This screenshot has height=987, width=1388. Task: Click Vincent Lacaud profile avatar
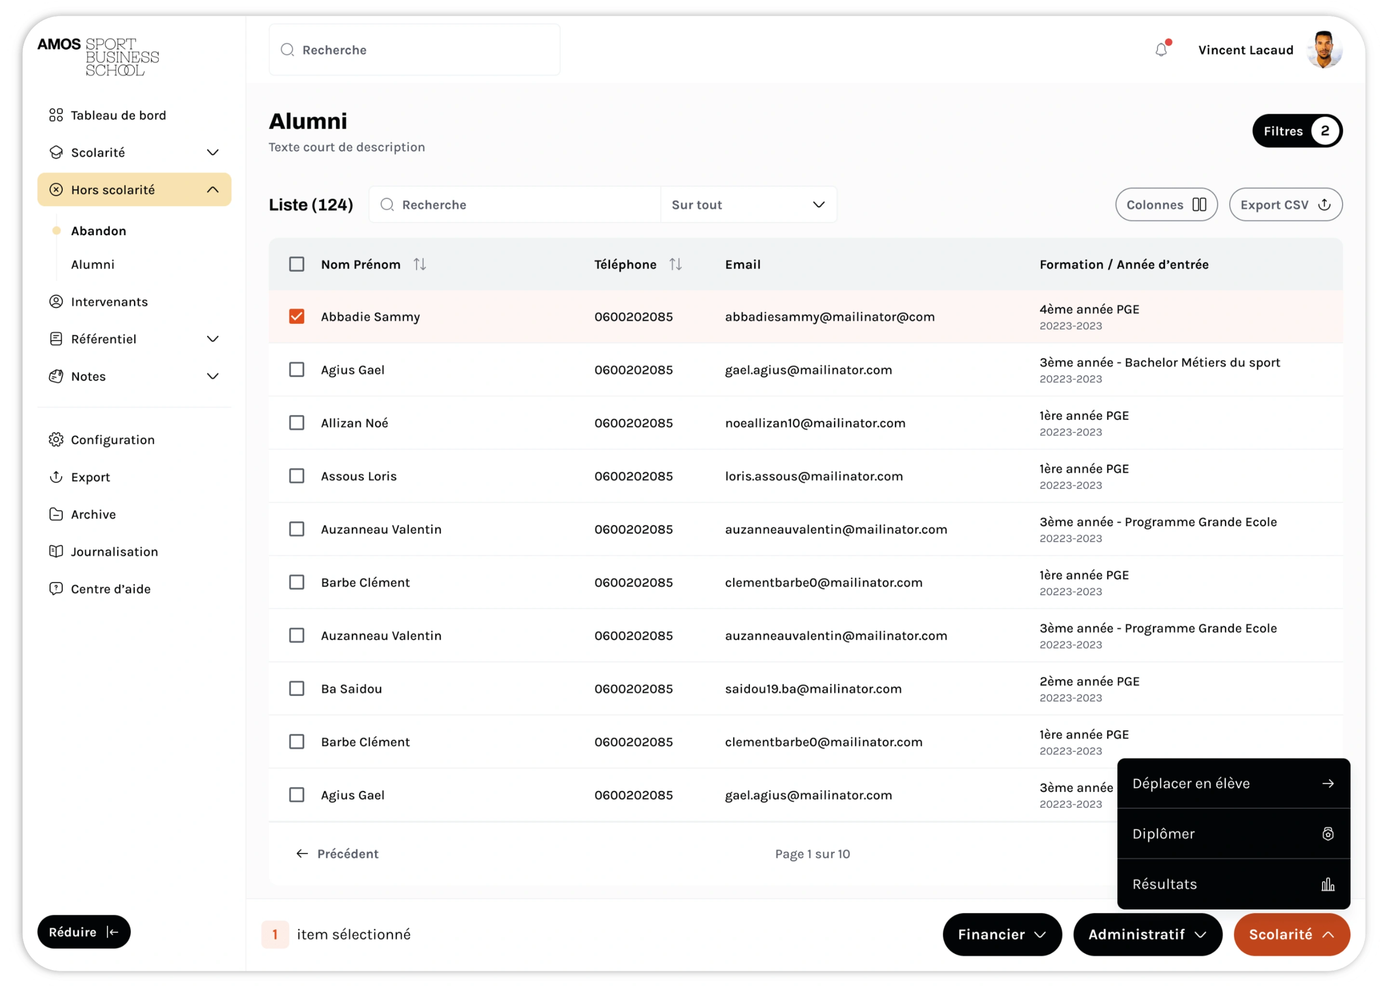(1323, 50)
